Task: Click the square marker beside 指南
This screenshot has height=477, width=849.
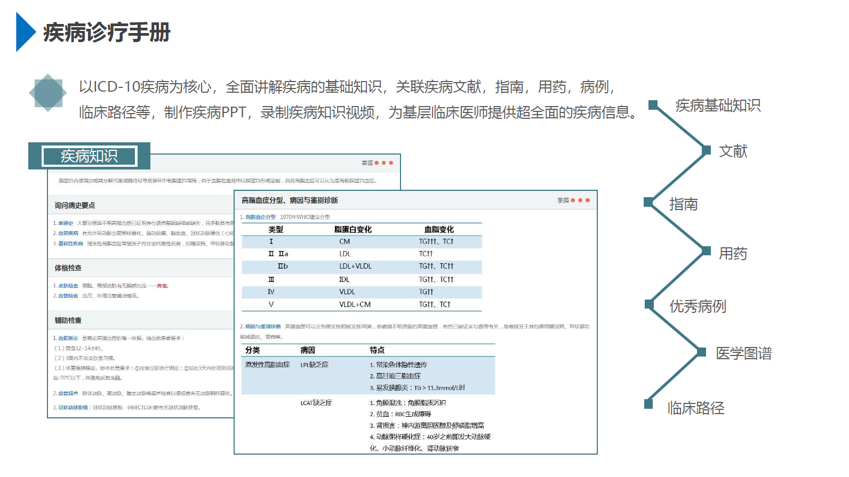Action: pyautogui.click(x=648, y=202)
